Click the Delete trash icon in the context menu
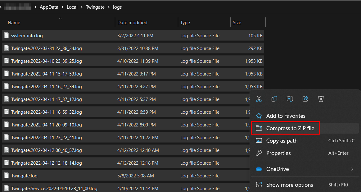 point(321,99)
